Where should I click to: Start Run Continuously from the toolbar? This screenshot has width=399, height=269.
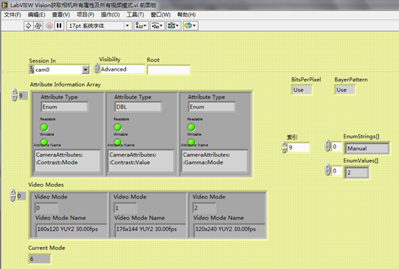38,26
